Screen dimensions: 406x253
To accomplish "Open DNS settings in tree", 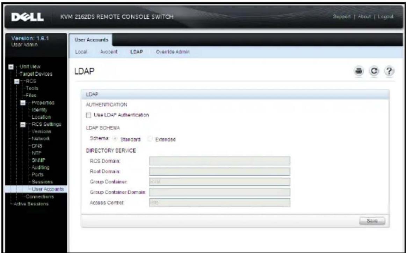I will coord(37,146).
